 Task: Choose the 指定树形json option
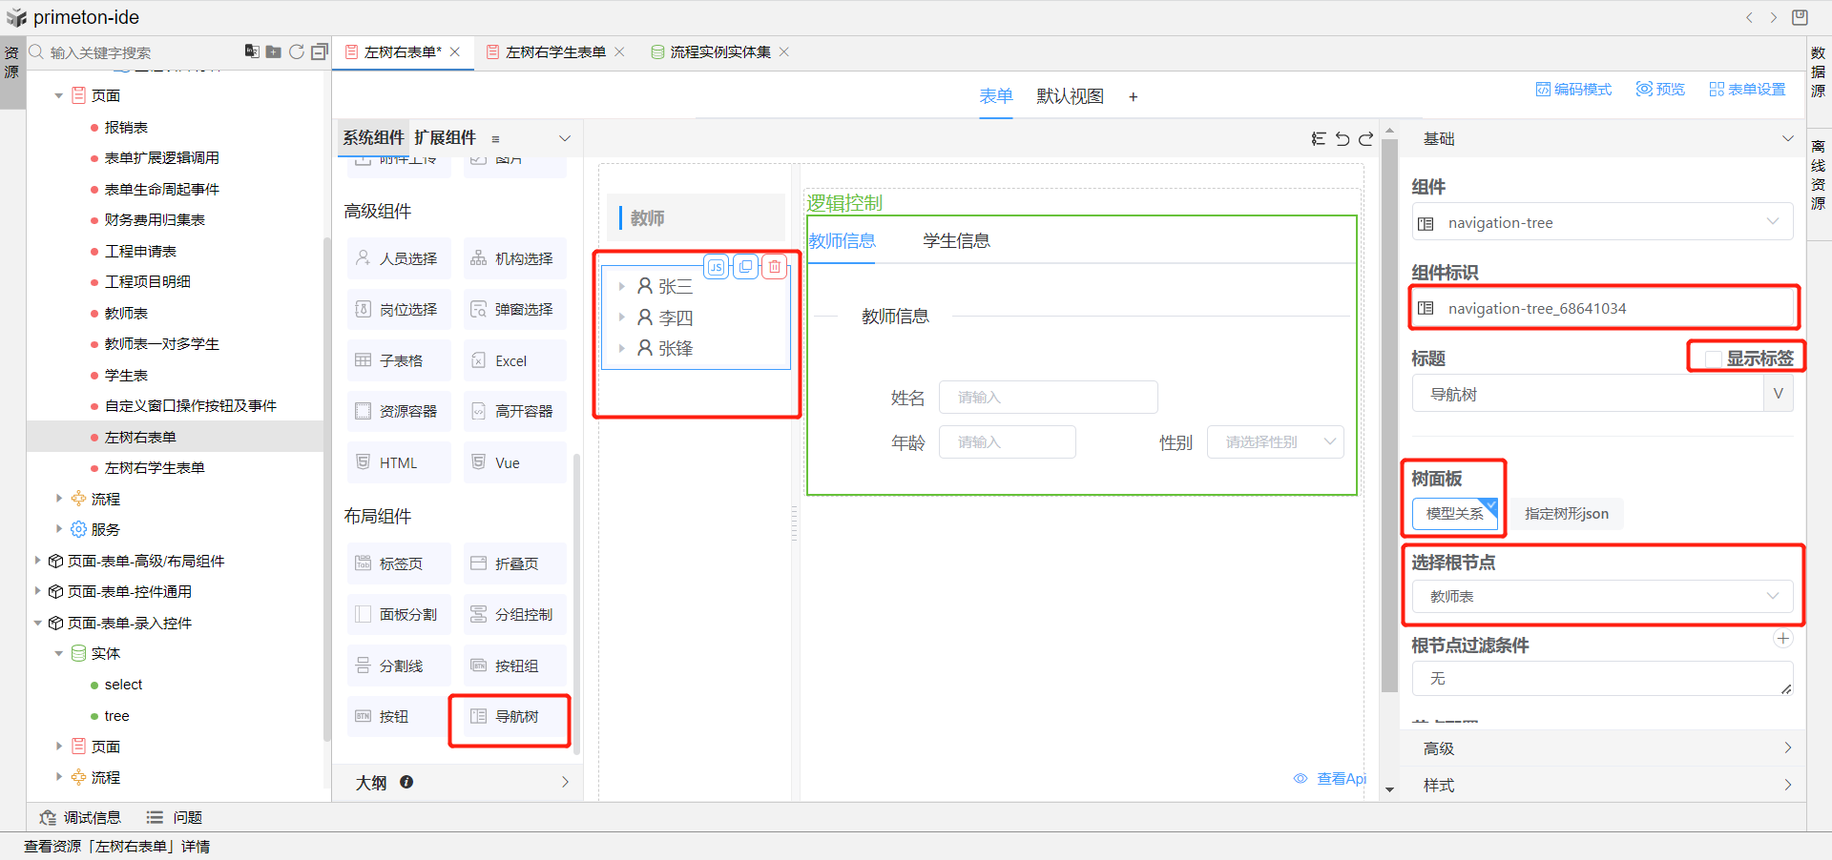pyautogui.click(x=1566, y=514)
